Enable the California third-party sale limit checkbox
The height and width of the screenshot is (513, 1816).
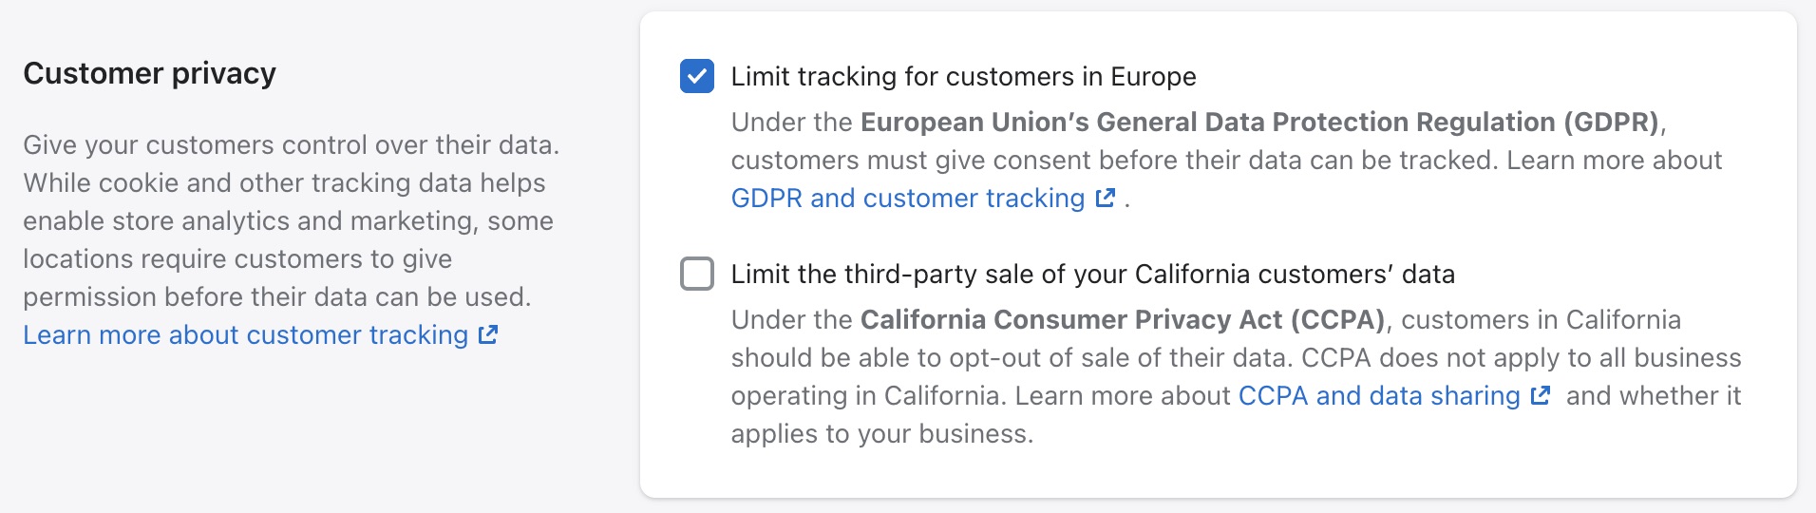[697, 274]
